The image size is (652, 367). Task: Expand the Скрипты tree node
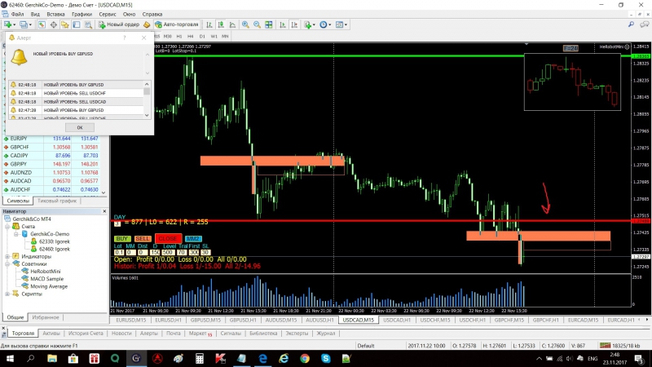click(x=7, y=294)
